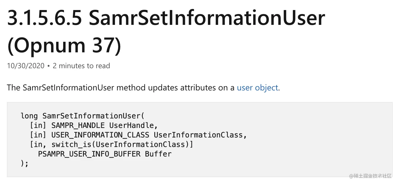The image size is (397, 184).
Task: Click the "[in]" attribute before SAMPR_HANDLE
Action: click(38, 125)
